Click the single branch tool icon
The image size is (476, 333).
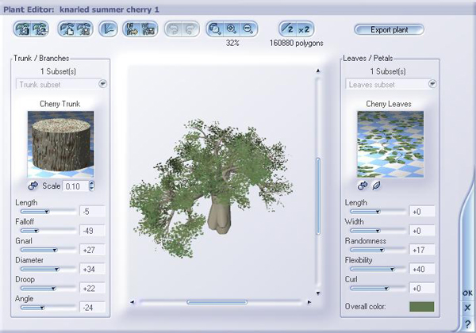click(108, 29)
